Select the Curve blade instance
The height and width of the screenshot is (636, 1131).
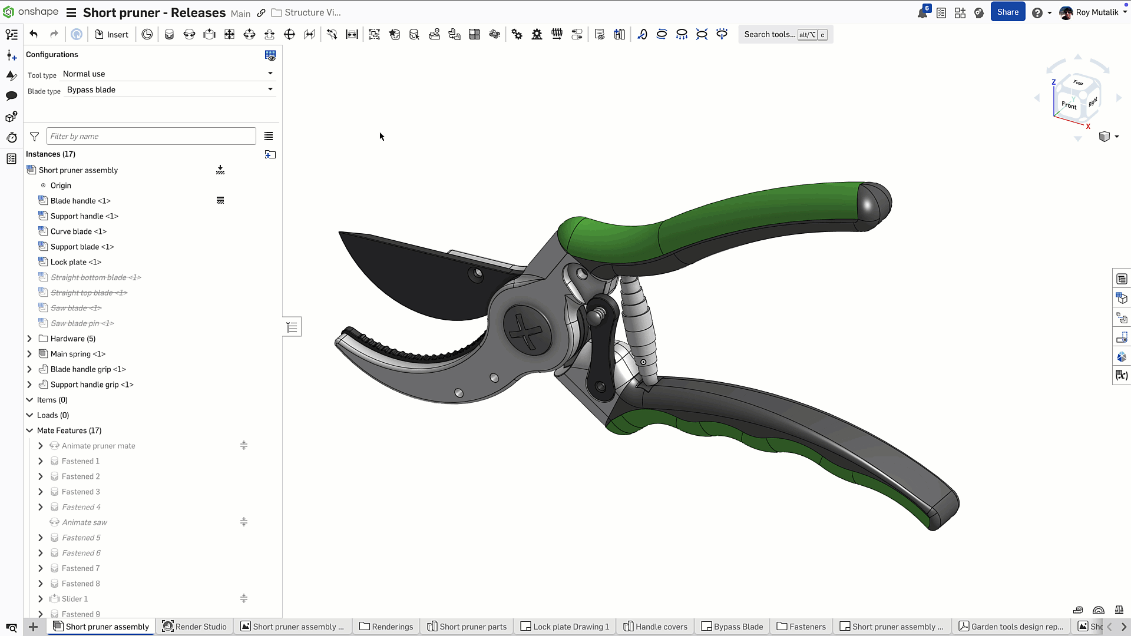coord(78,231)
